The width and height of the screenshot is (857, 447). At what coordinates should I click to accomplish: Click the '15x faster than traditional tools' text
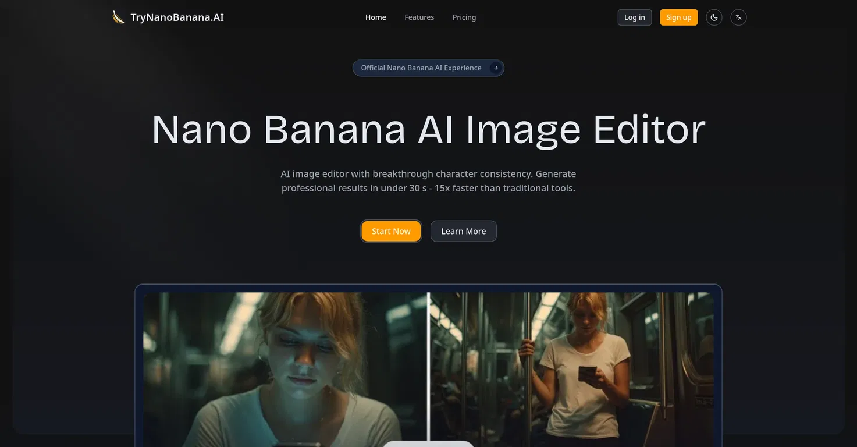[504, 188]
